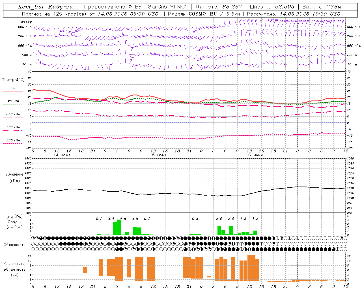
Task: Click the calculated time 14.06.2025 10:39 UTC
Action: coord(310,14)
